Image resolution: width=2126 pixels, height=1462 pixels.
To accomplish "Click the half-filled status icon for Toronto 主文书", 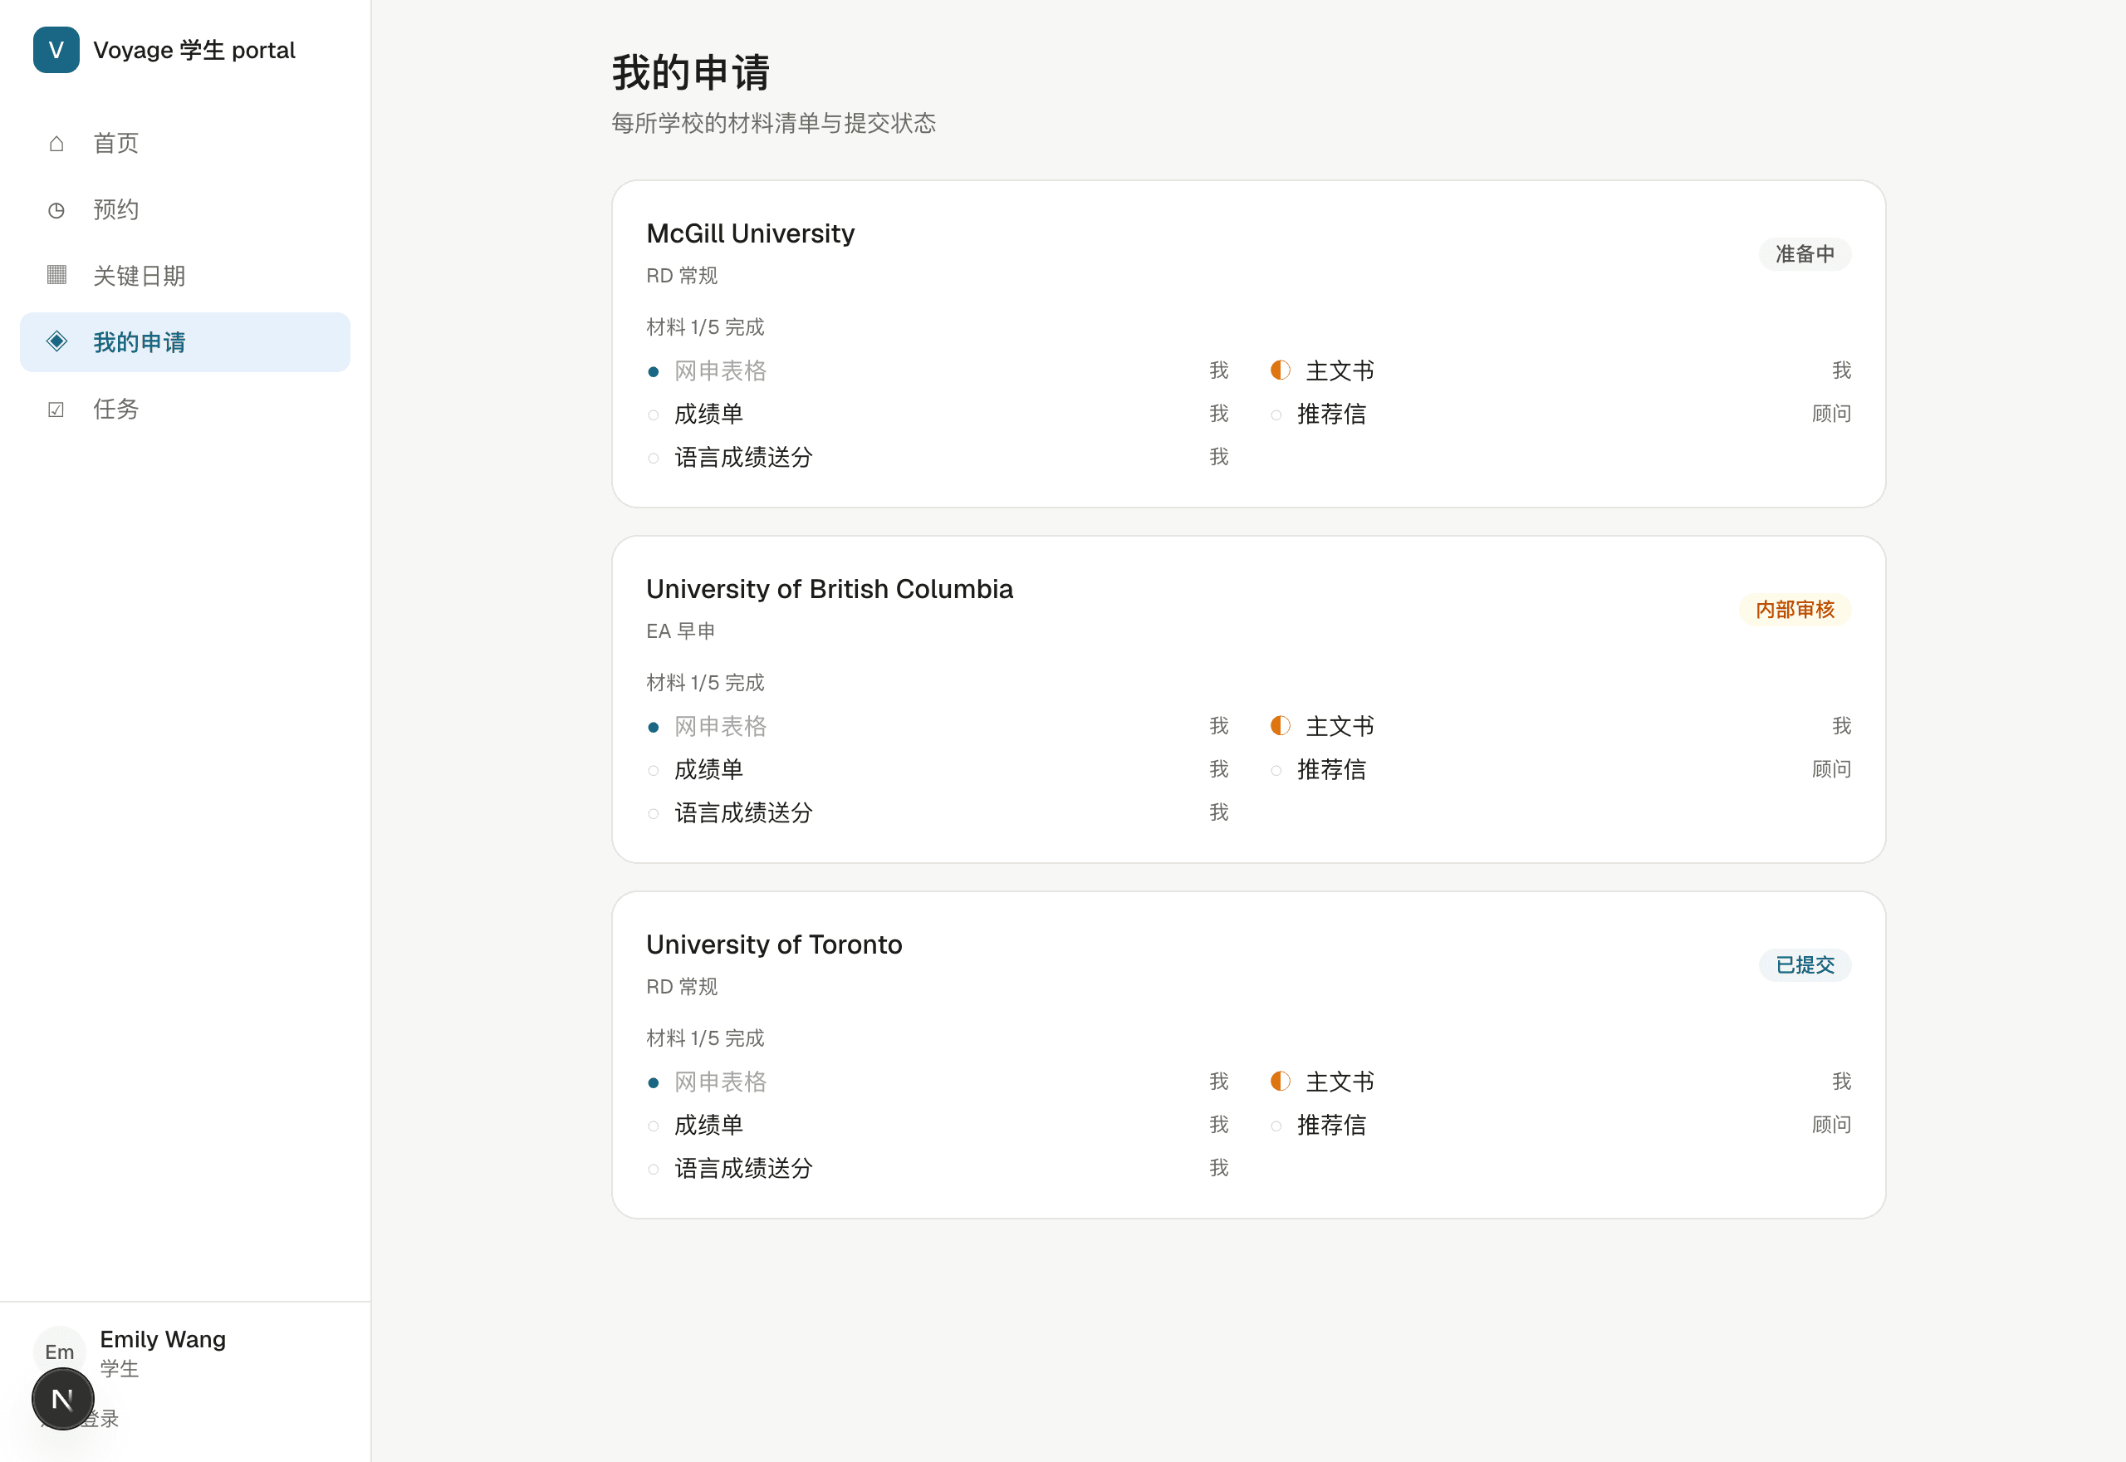I will (x=1280, y=1081).
